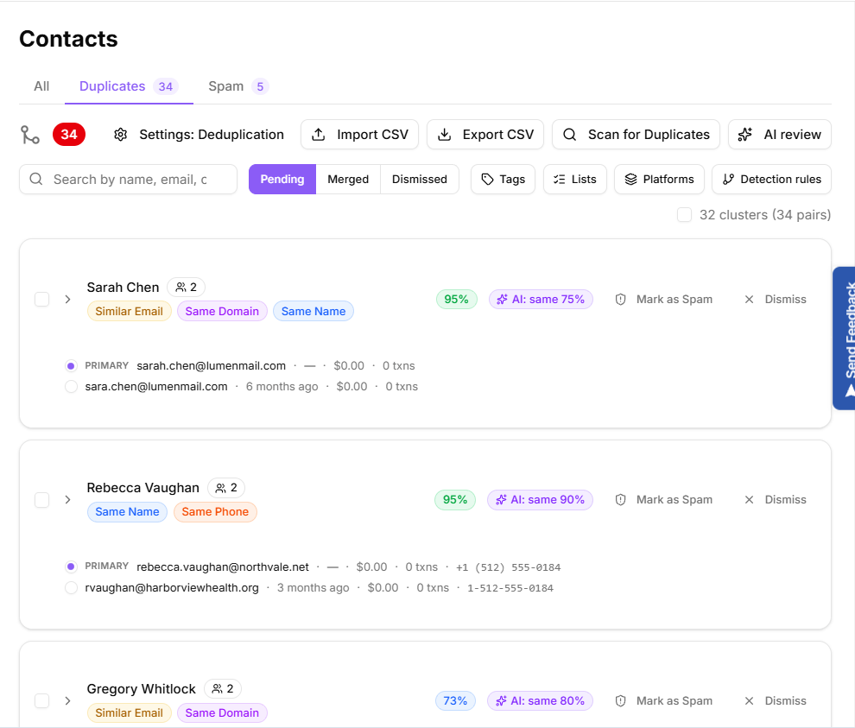Screen dimensions: 855x728
Task: Switch to the Duplicates tab
Action: point(129,86)
